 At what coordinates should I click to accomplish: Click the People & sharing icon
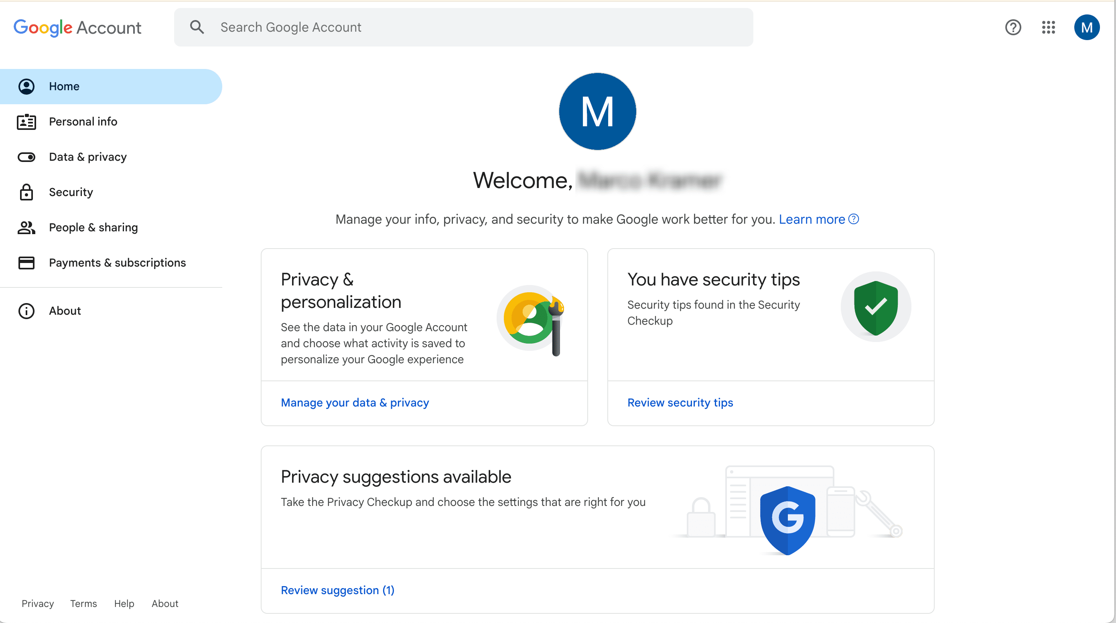(26, 227)
